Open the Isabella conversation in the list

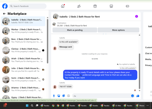click(23, 21)
